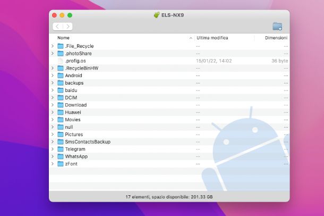This screenshot has height=216, width=324.
Task: Expand the Pictures folder chevron
Action: point(53,134)
